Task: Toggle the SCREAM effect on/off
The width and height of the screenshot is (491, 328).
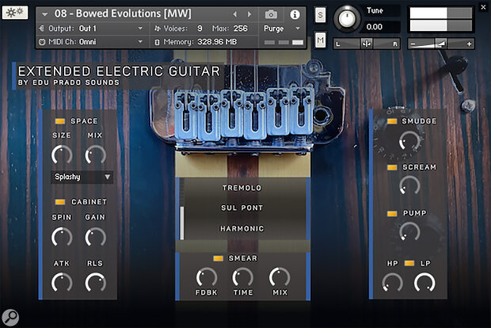Action: click(392, 167)
